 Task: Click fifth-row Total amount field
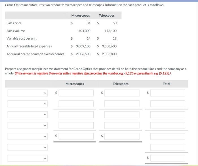point(168,136)
